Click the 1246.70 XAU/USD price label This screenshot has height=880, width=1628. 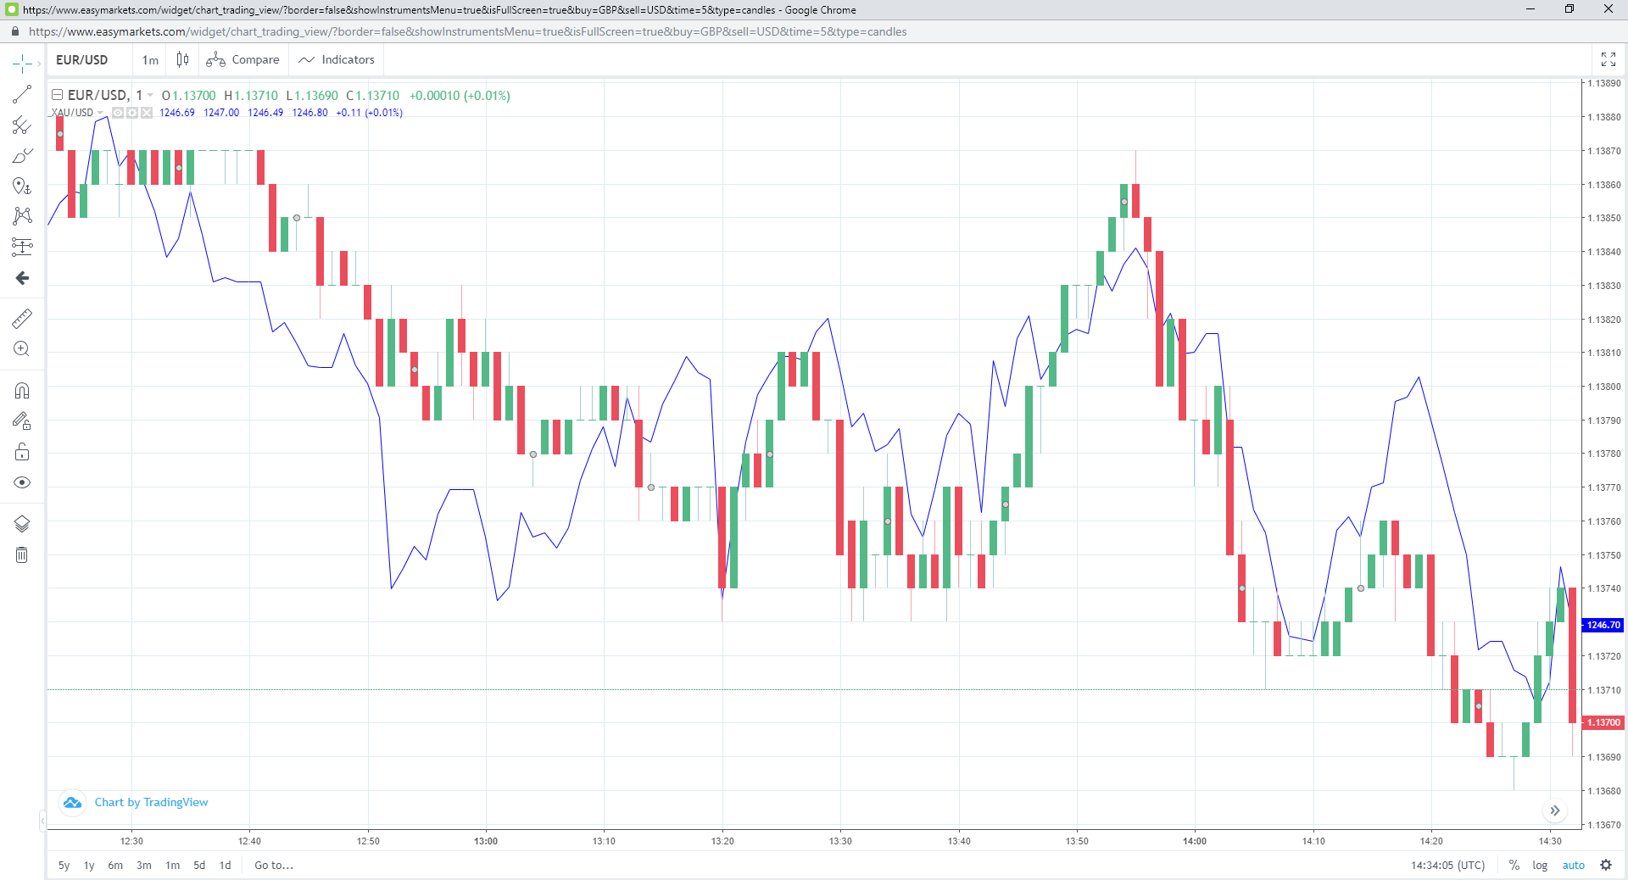coord(1603,625)
